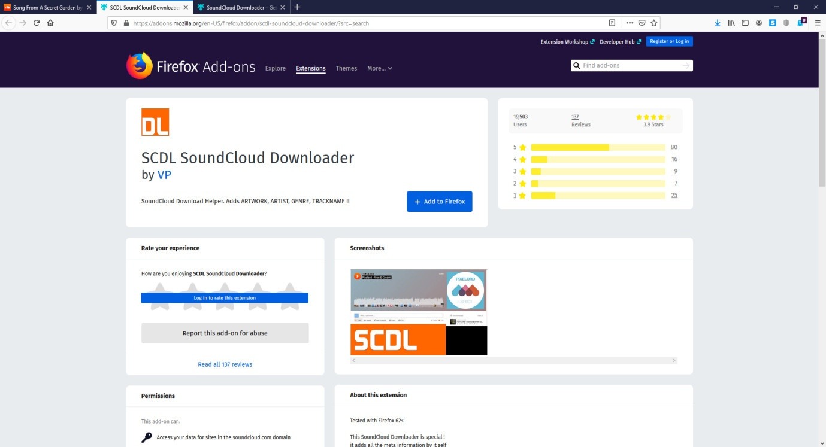Filter reviews by 1 star bar
The width and height of the screenshot is (826, 447).
pos(598,195)
